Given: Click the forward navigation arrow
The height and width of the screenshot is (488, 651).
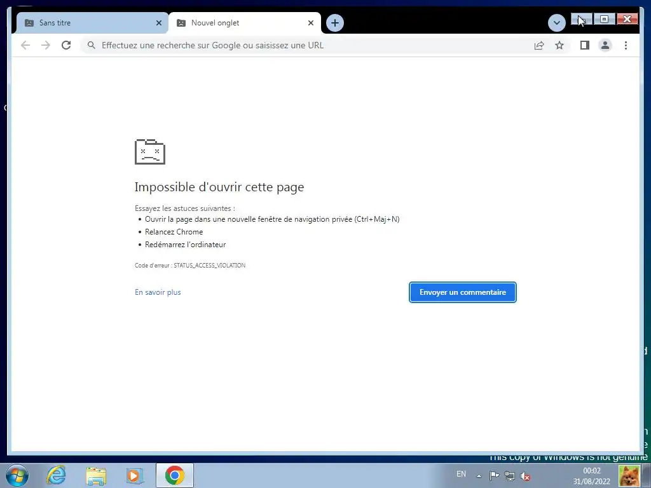Looking at the screenshot, I should tap(46, 45).
